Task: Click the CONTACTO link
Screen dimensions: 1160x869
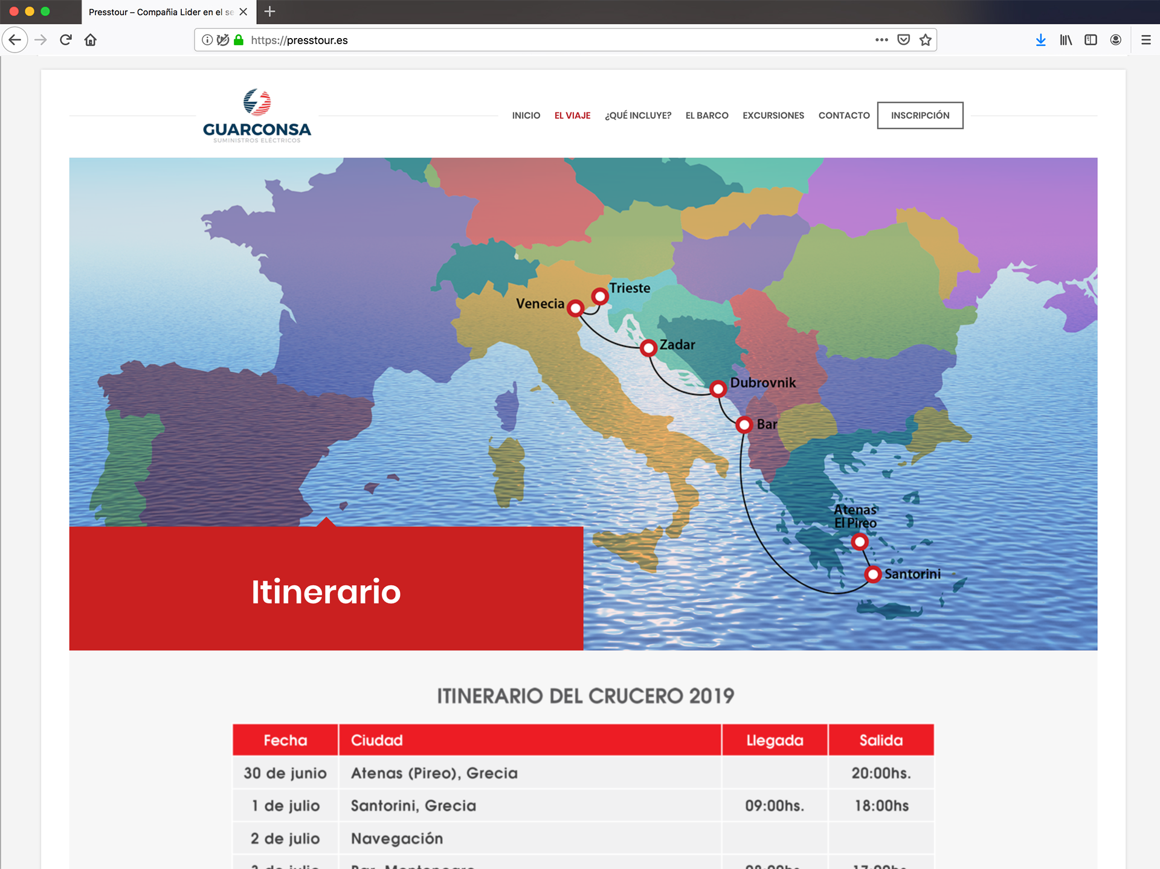Action: coord(843,115)
